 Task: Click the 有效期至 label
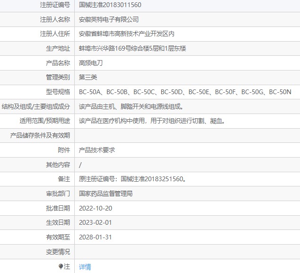(58, 237)
